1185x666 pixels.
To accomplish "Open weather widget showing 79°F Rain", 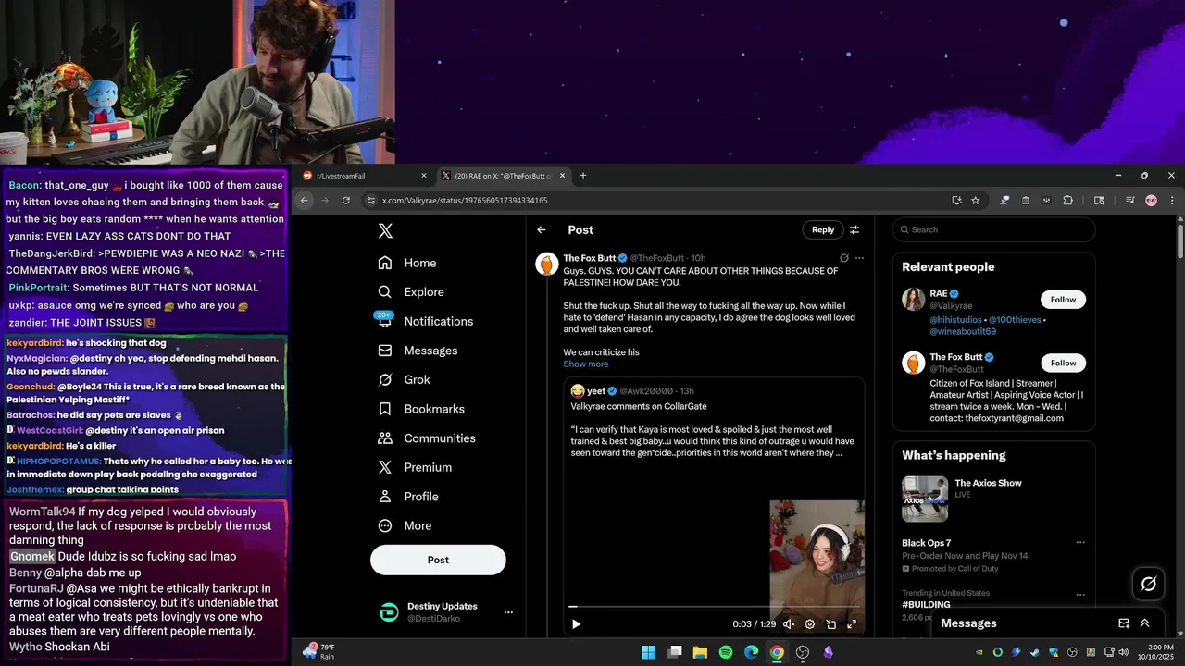I will click(x=319, y=652).
